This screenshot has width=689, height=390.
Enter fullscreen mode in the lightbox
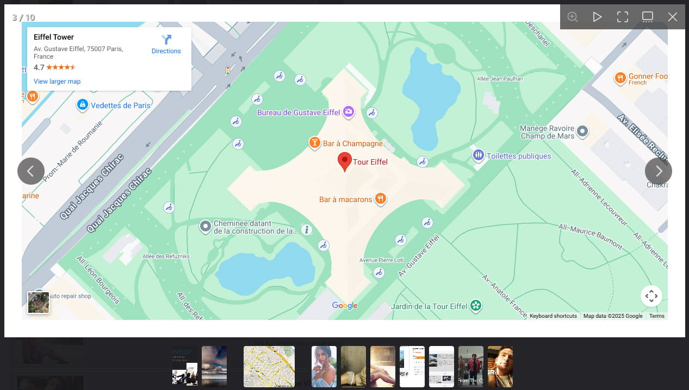click(x=623, y=17)
